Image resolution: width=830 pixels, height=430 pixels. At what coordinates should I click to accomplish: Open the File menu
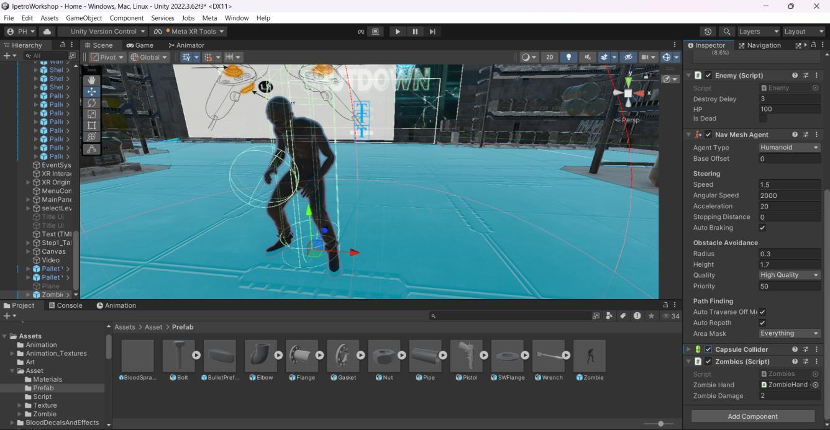click(x=9, y=18)
